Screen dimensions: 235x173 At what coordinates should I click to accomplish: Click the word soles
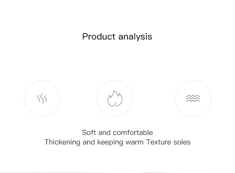tap(182, 142)
